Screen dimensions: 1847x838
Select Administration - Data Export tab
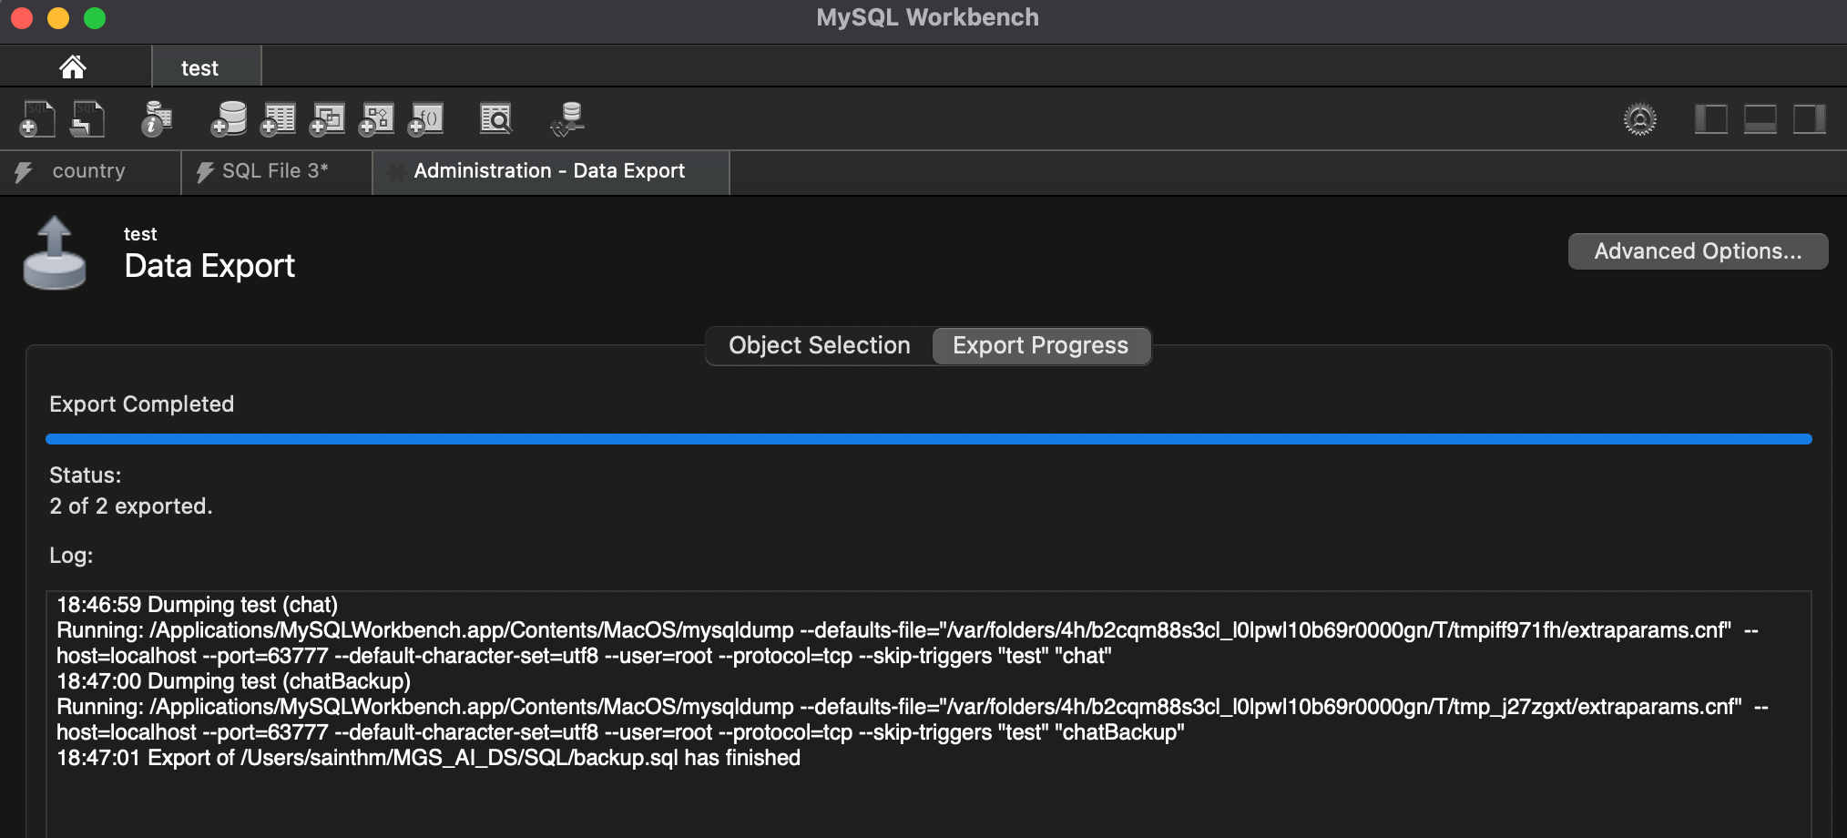550,171
